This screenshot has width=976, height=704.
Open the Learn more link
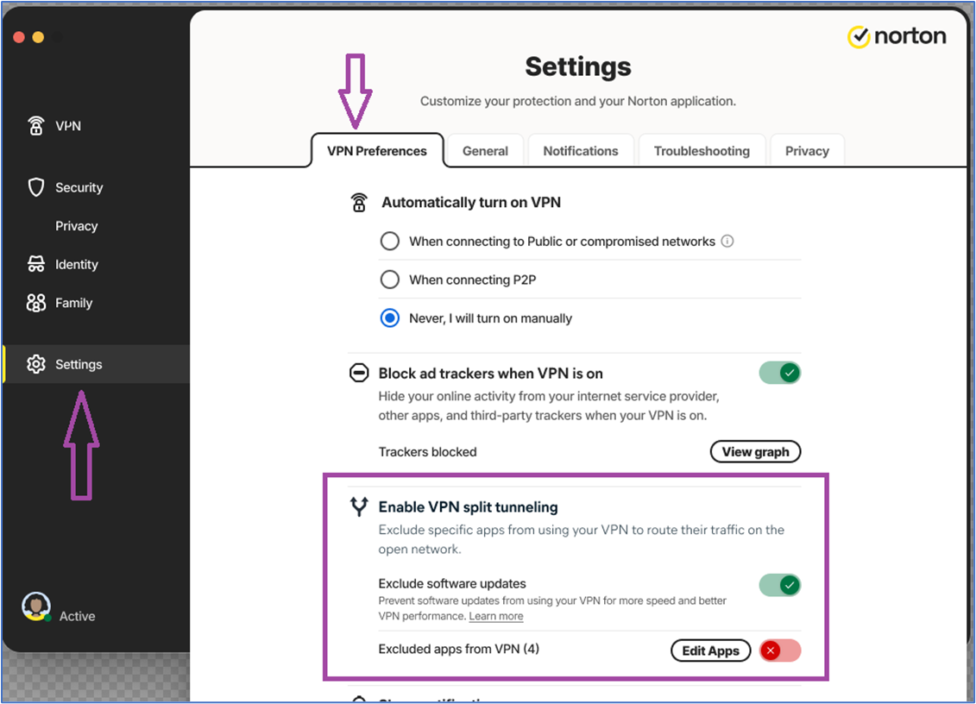point(495,616)
